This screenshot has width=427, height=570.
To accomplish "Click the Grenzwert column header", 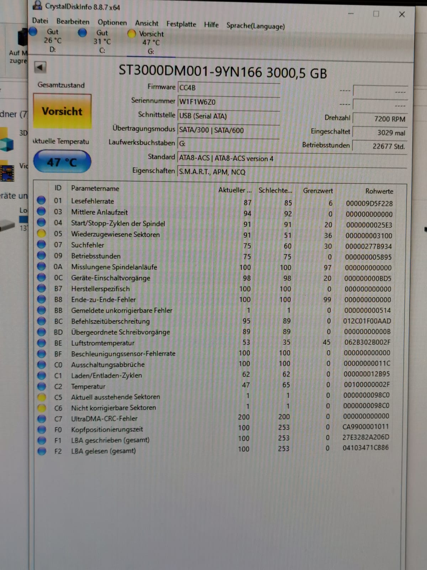I will click(x=318, y=191).
